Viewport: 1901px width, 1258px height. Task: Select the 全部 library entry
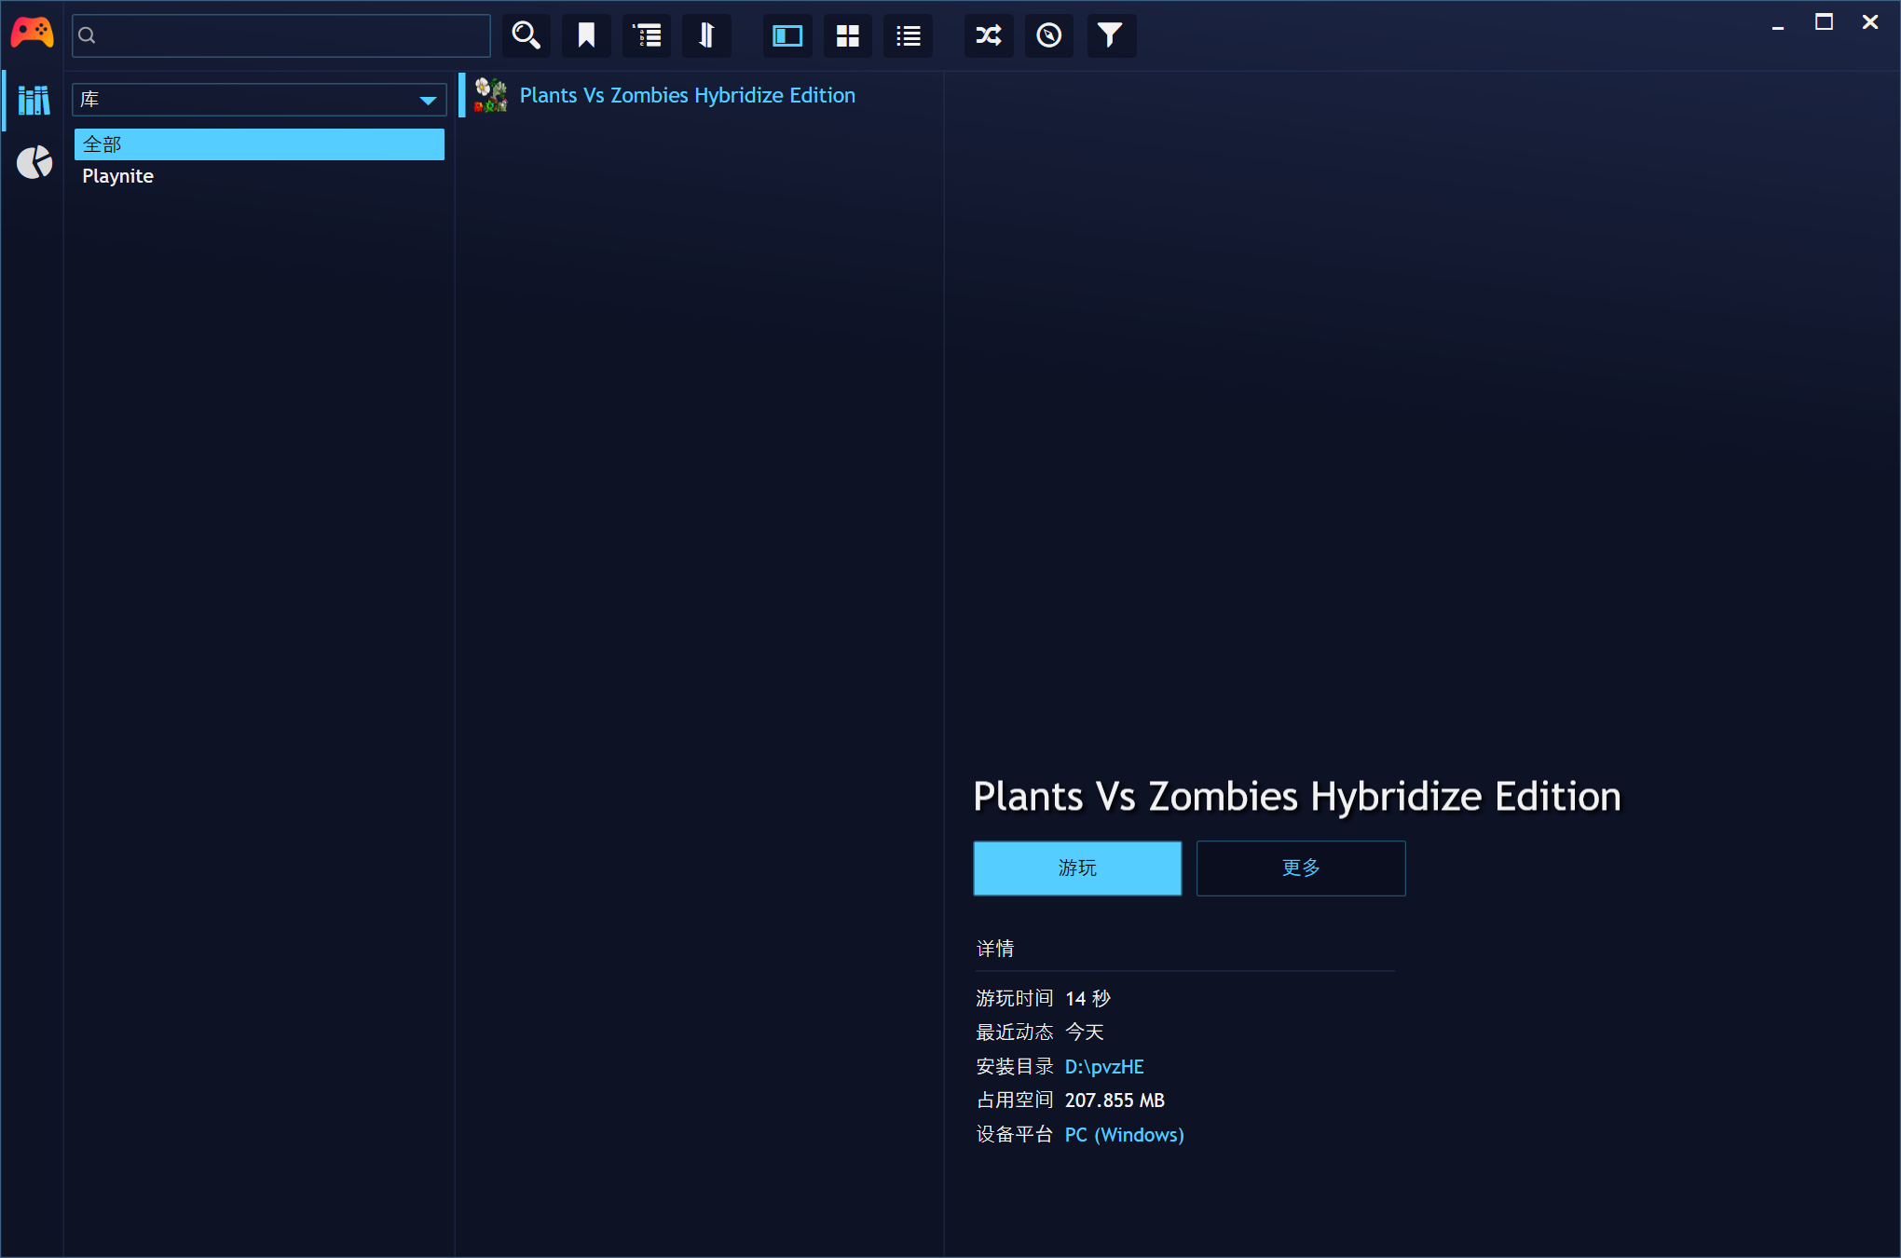[x=259, y=144]
